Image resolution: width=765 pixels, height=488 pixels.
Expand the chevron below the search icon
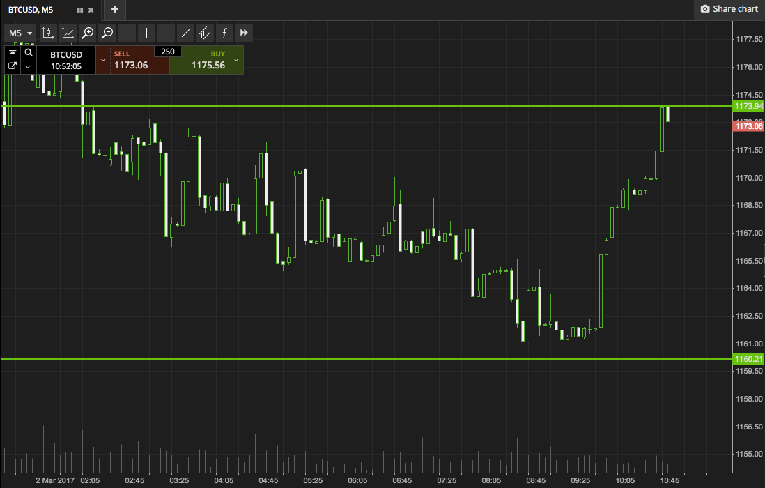29,66
